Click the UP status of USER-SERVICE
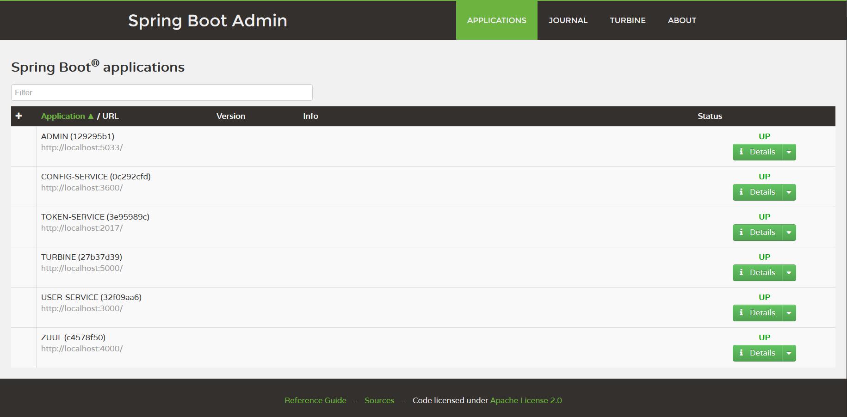This screenshot has width=847, height=417. click(764, 297)
